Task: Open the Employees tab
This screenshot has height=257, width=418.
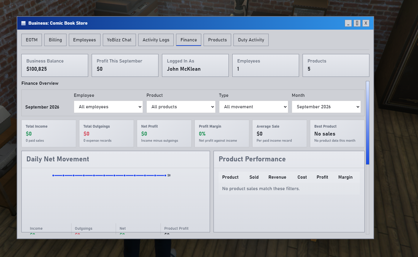Action: point(84,40)
